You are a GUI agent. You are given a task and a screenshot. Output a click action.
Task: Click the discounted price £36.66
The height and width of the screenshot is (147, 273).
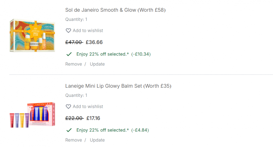[94, 42]
